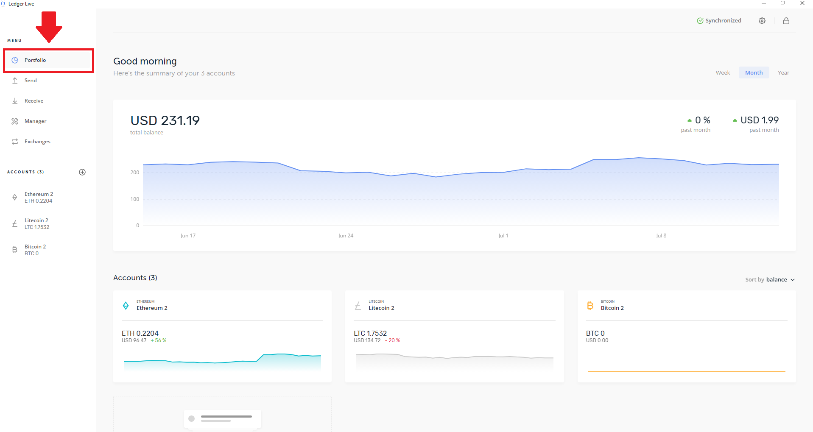813x432 pixels.
Task: Click the portfolio balance line chart
Action: point(461,191)
